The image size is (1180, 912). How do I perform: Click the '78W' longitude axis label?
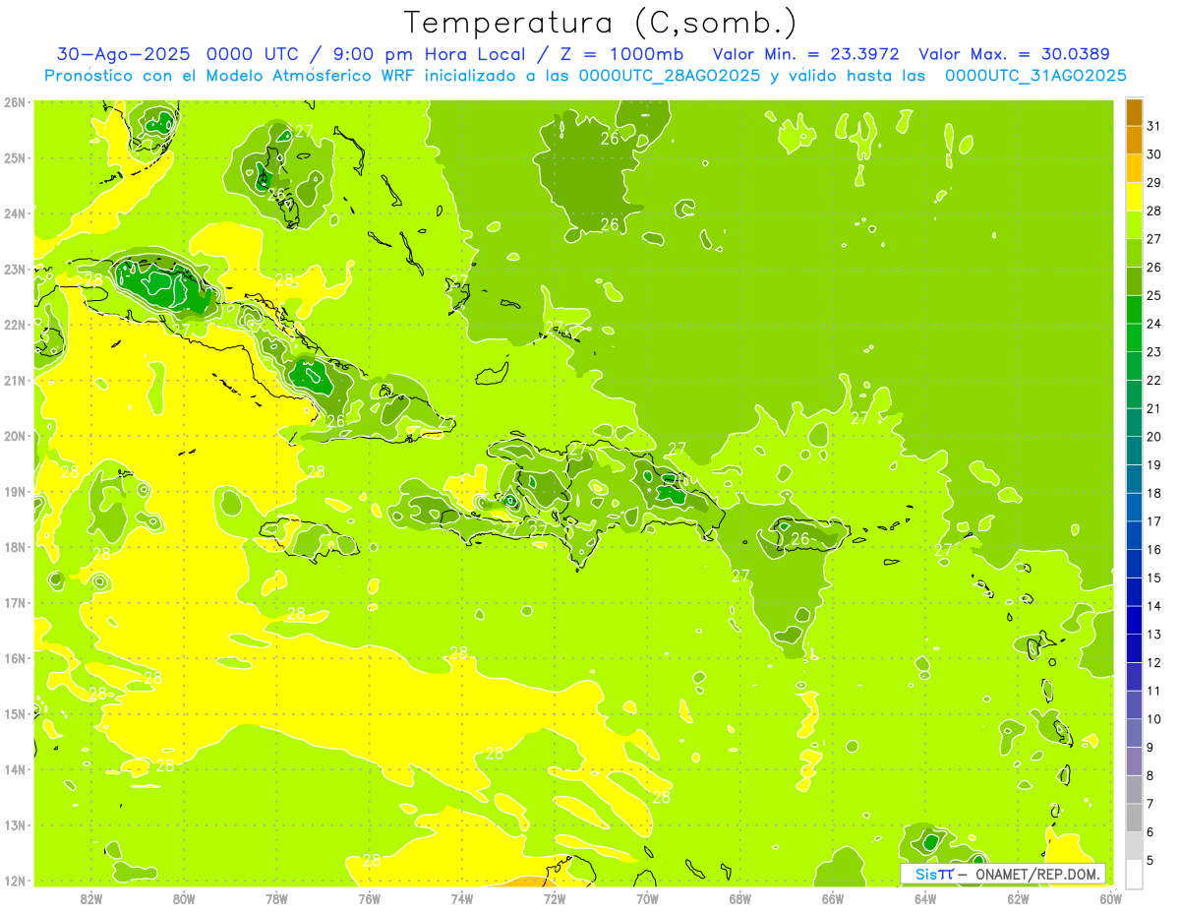coord(276,898)
